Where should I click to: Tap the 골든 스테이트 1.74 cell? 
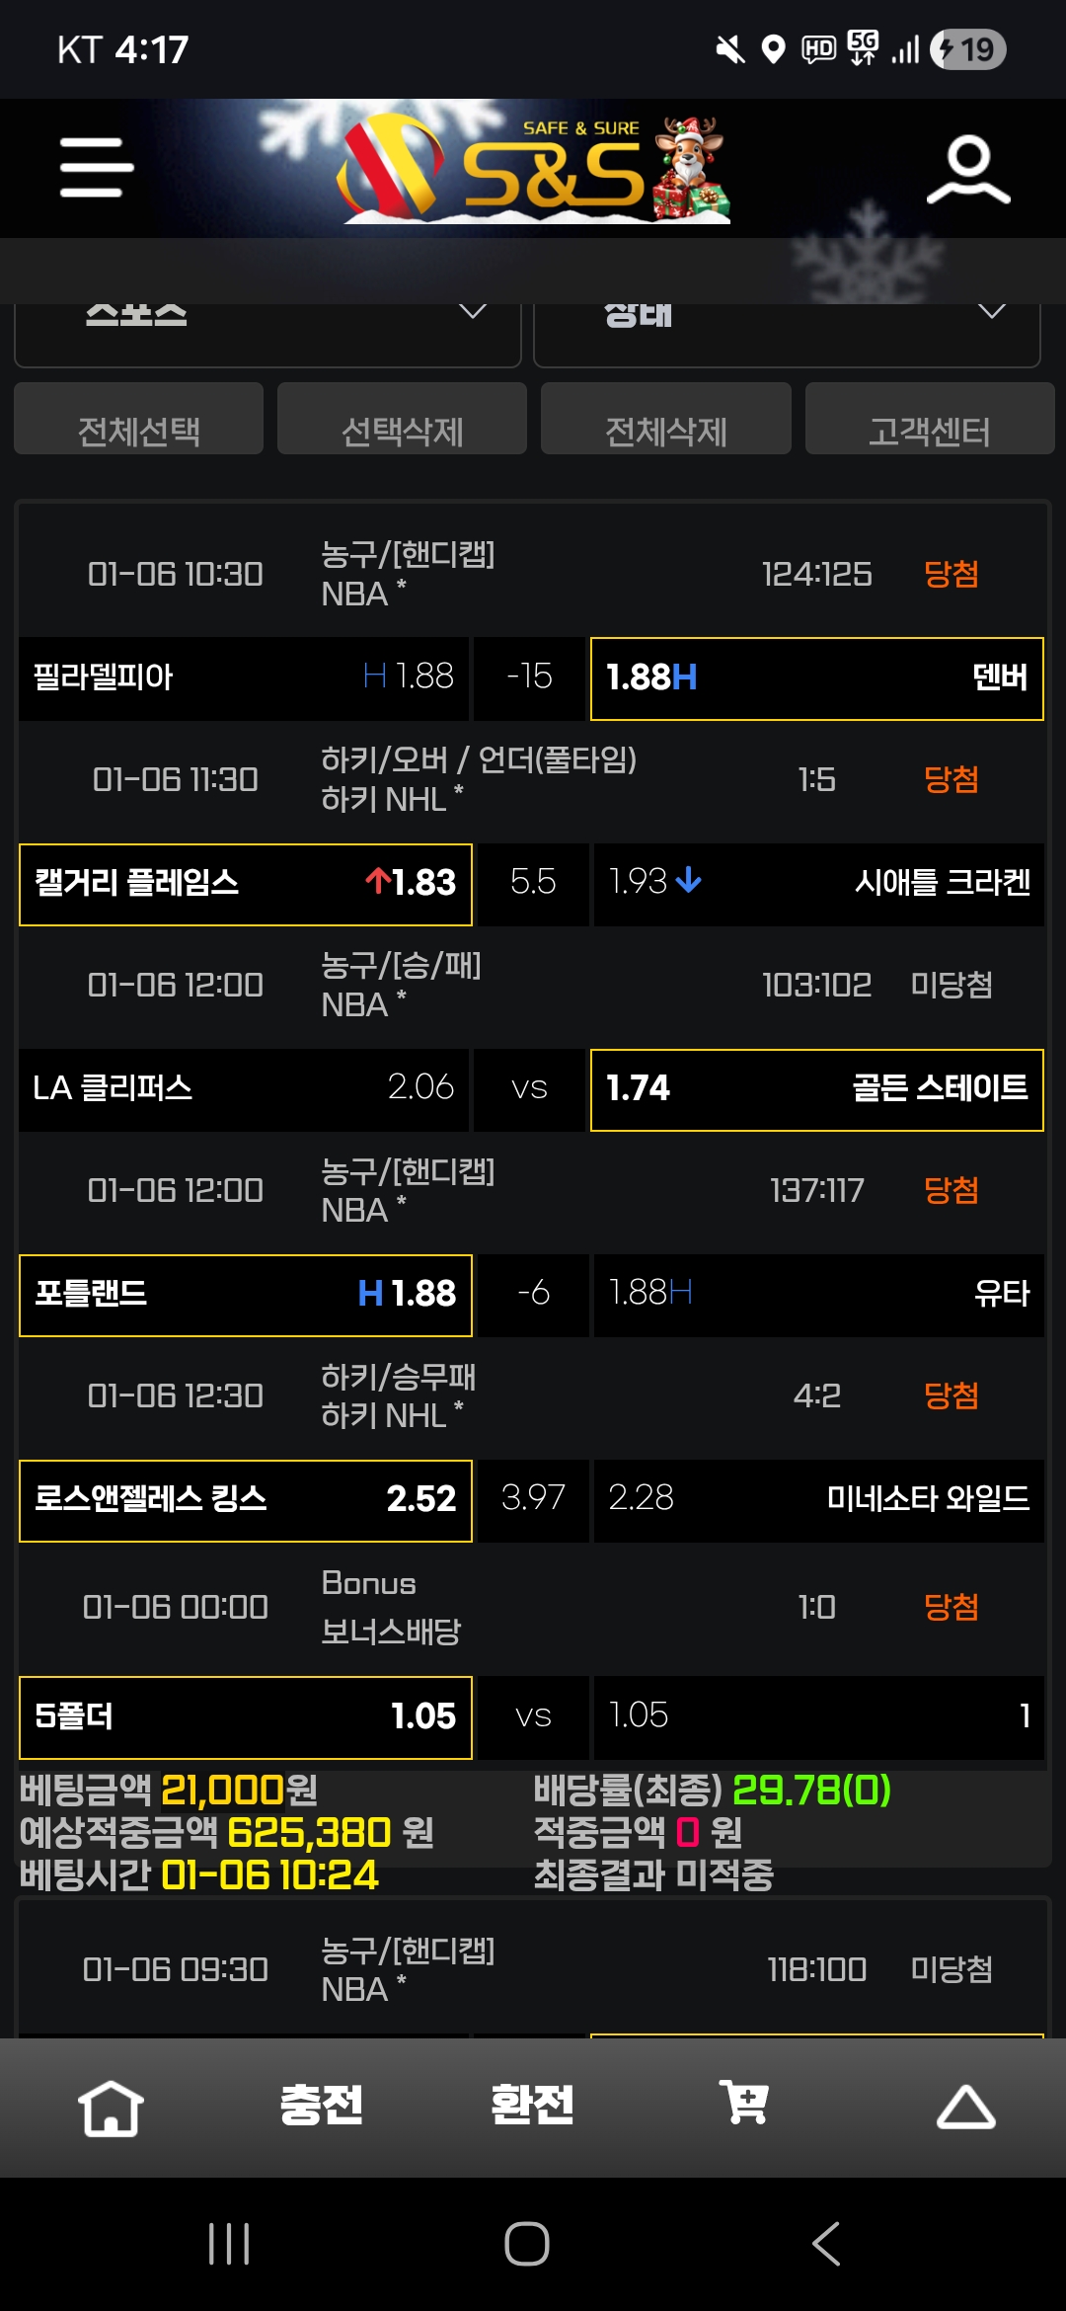(x=816, y=1089)
